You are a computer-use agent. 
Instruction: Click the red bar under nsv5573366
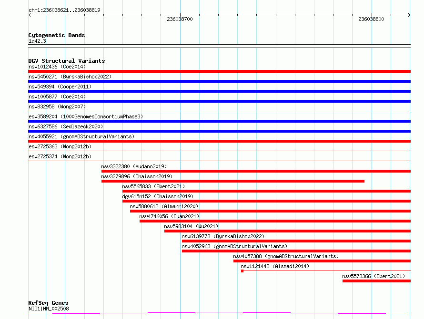376,281
